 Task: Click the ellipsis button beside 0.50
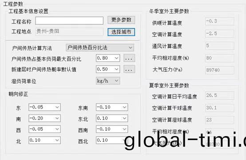[x=129, y=69]
